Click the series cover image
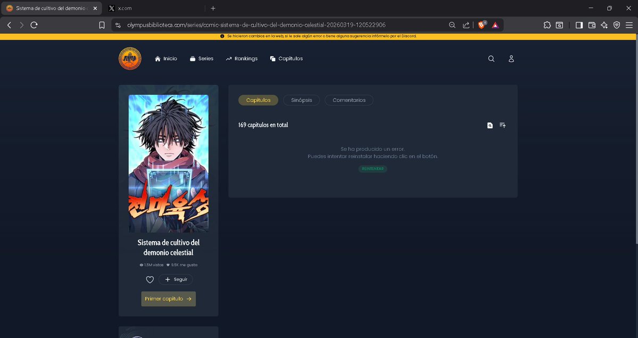The height and width of the screenshot is (338, 638). [x=169, y=164]
